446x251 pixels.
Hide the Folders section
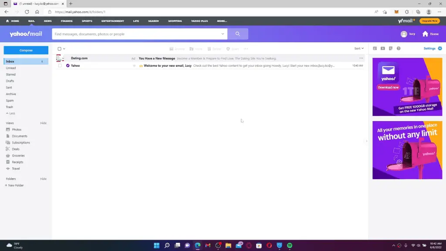point(43,179)
